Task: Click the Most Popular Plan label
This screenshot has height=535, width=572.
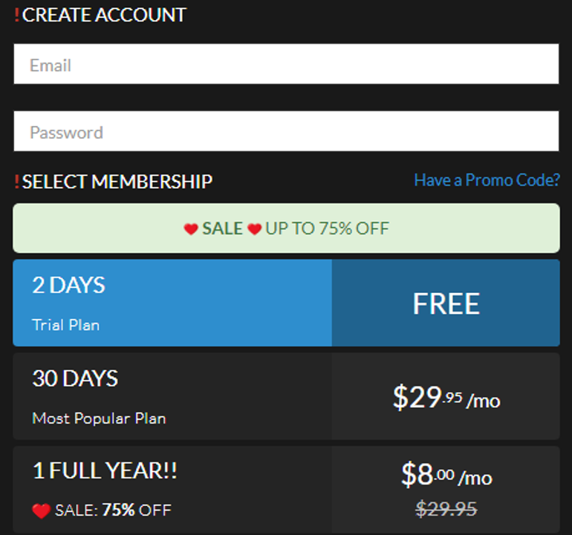Action: click(x=99, y=418)
